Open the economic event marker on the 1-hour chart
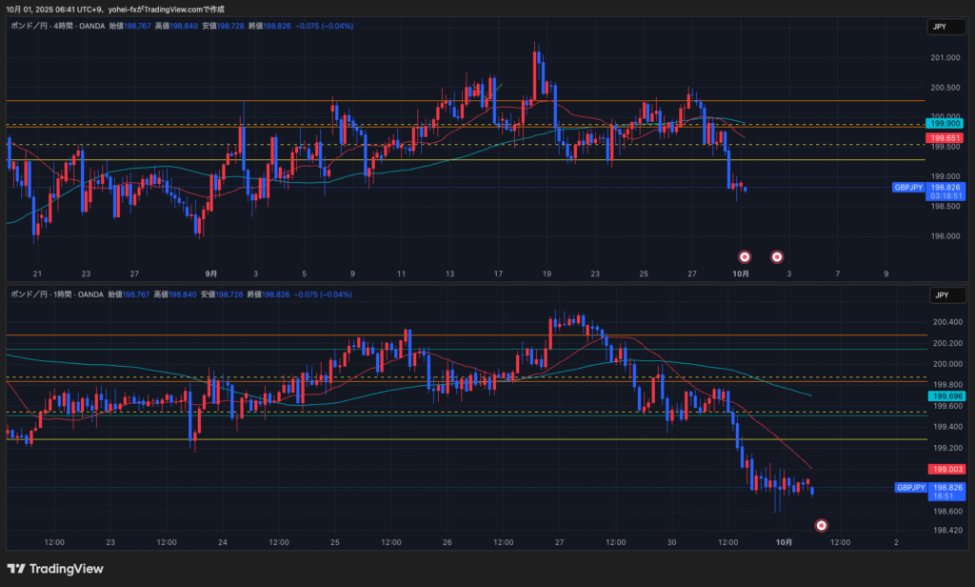 [822, 524]
